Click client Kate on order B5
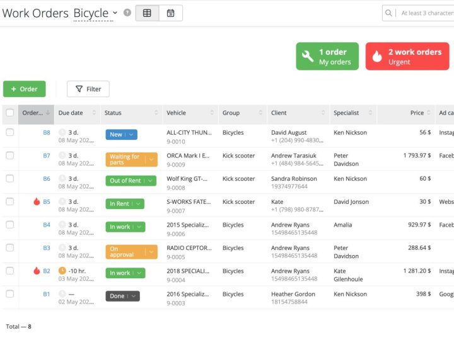 click(277, 201)
